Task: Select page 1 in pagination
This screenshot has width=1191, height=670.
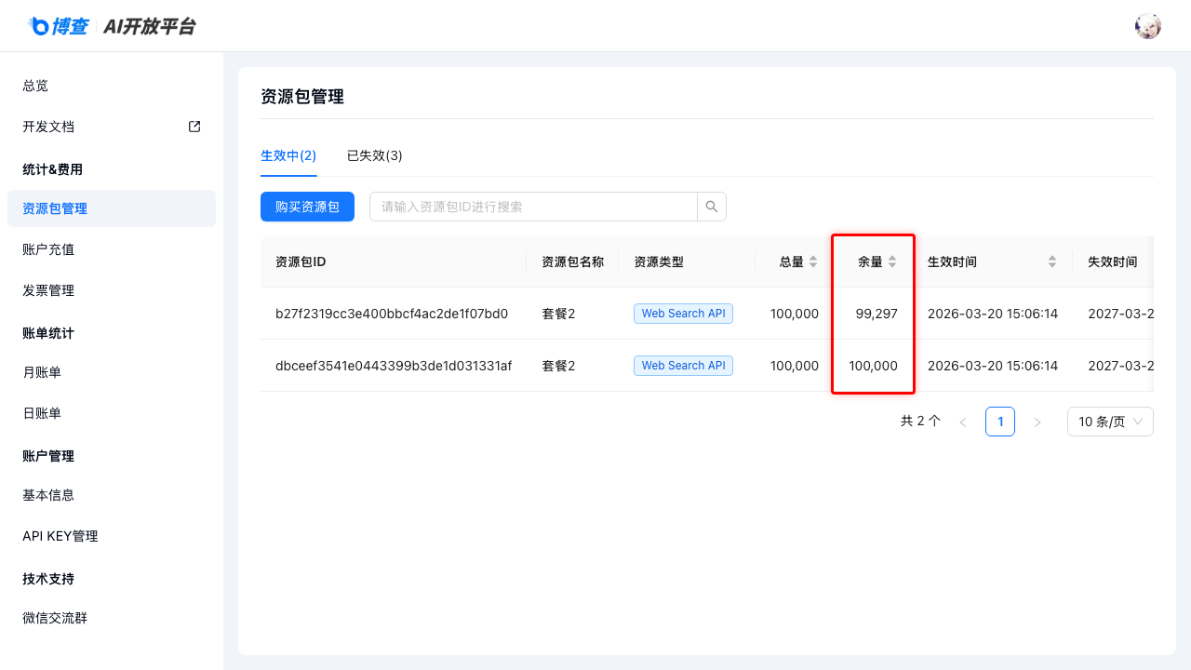Action: (1000, 422)
